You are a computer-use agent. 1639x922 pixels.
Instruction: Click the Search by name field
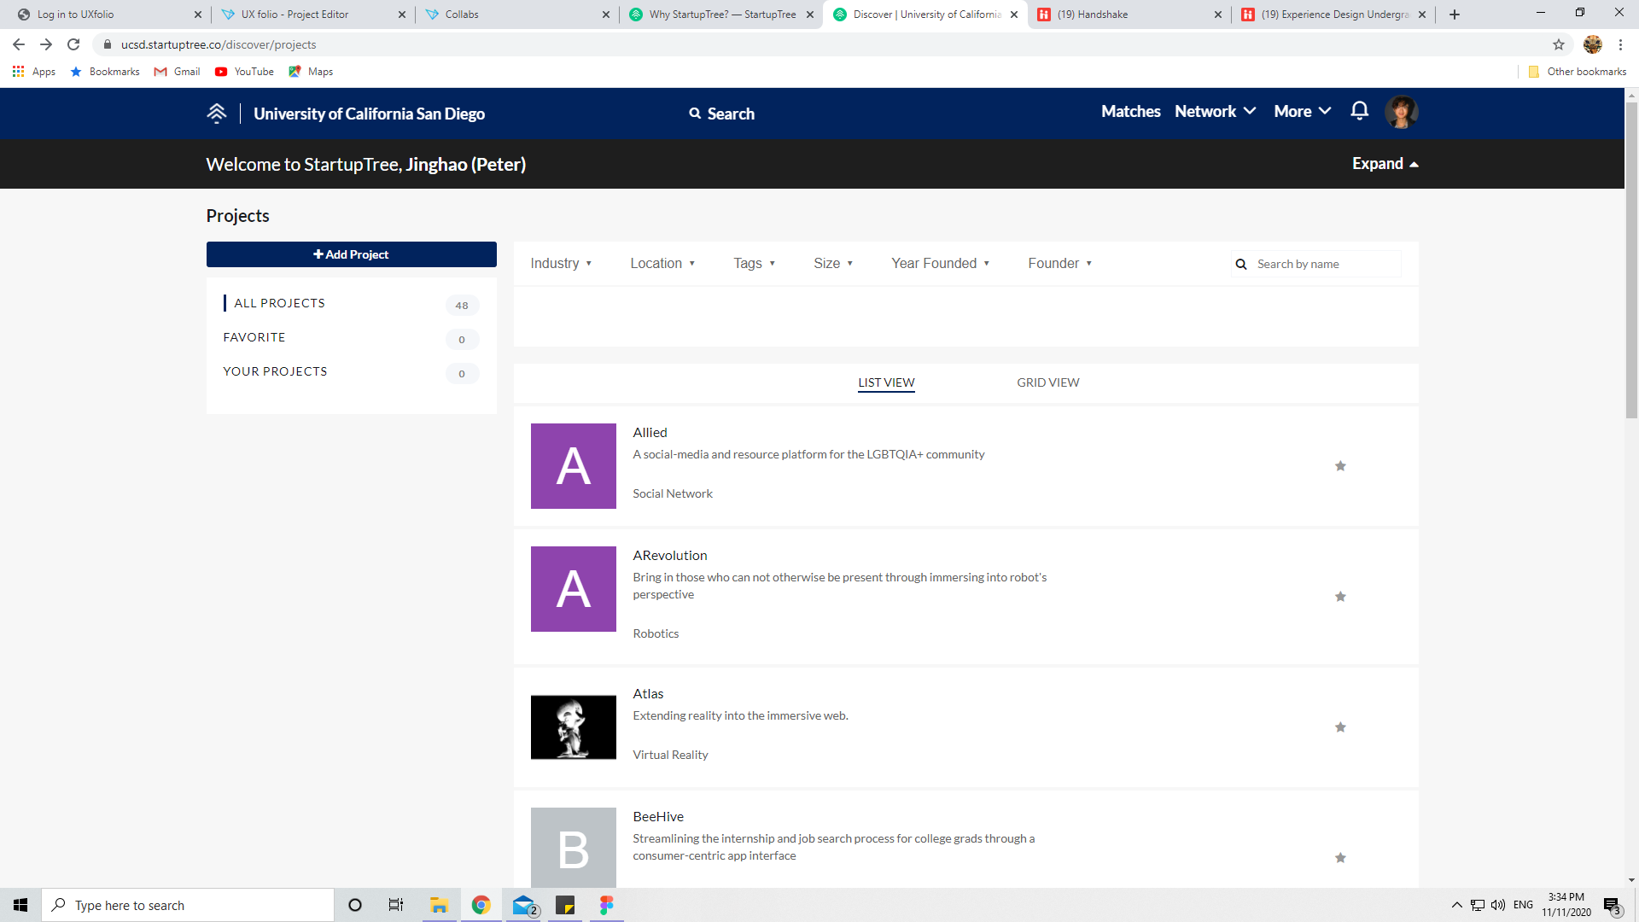click(x=1324, y=265)
